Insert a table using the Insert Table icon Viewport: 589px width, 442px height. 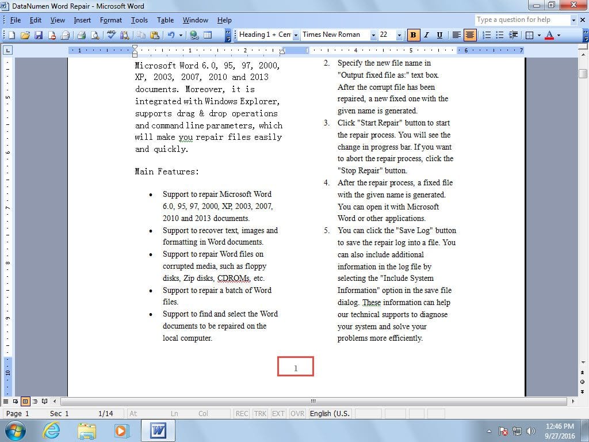click(206, 35)
